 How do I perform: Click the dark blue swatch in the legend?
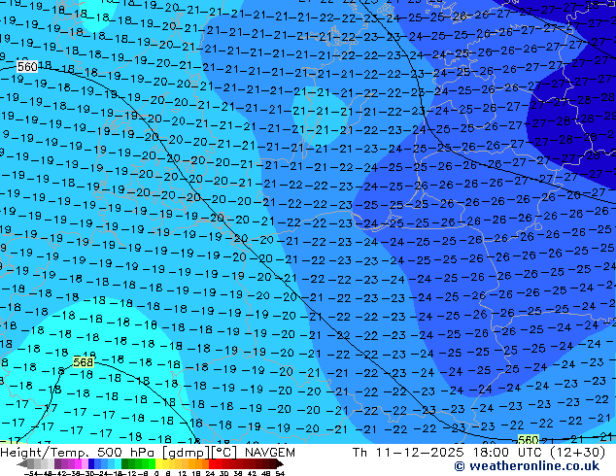[91, 463]
